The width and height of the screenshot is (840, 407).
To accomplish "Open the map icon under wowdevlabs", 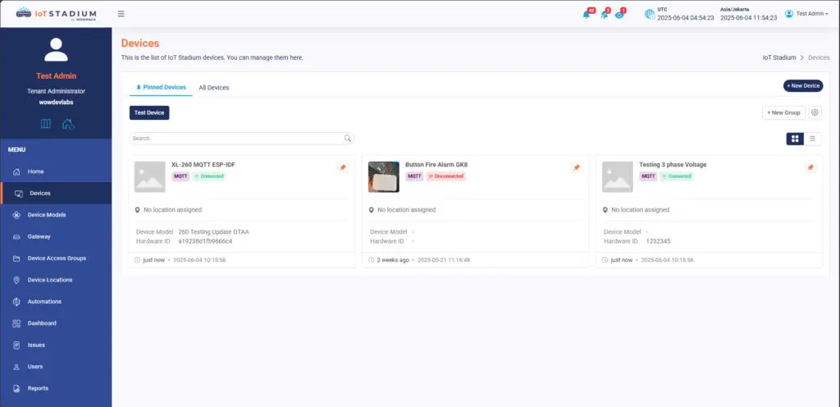I will point(46,124).
